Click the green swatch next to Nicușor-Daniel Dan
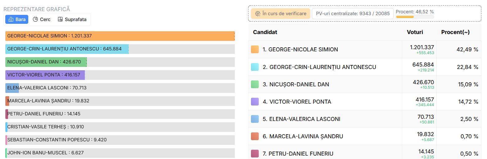The image size is (487, 159). pyautogui.click(x=255, y=84)
